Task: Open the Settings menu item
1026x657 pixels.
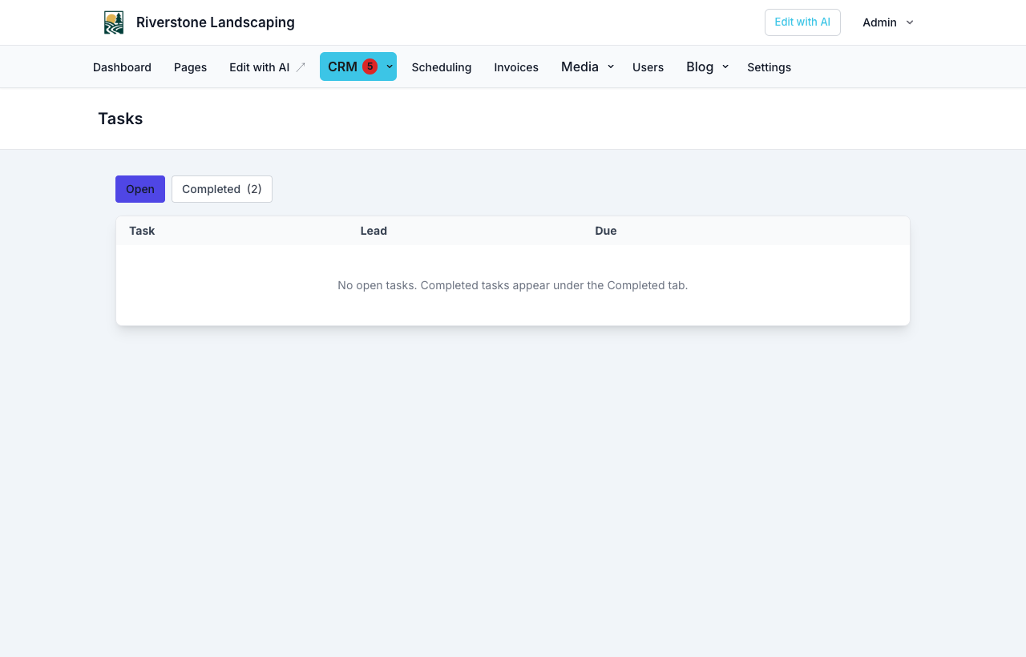Action: click(x=769, y=67)
